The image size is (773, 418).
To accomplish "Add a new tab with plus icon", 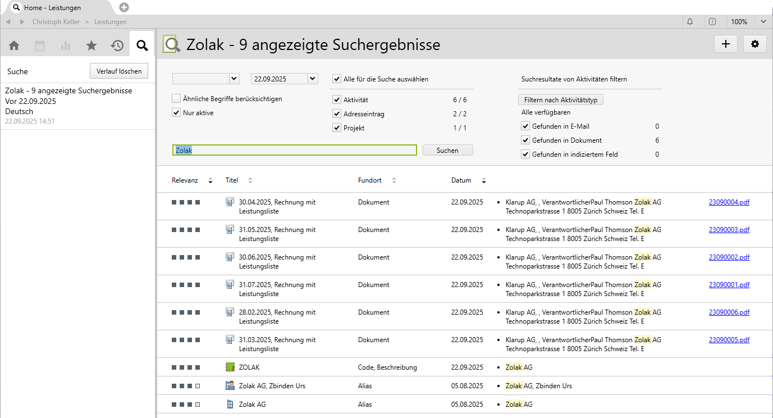I will pyautogui.click(x=124, y=7).
